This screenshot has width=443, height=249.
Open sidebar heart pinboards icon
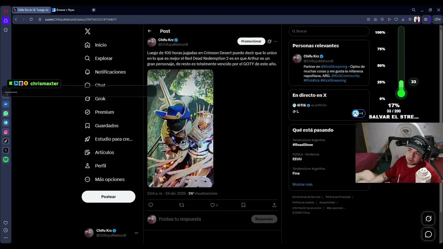(x=6, y=223)
